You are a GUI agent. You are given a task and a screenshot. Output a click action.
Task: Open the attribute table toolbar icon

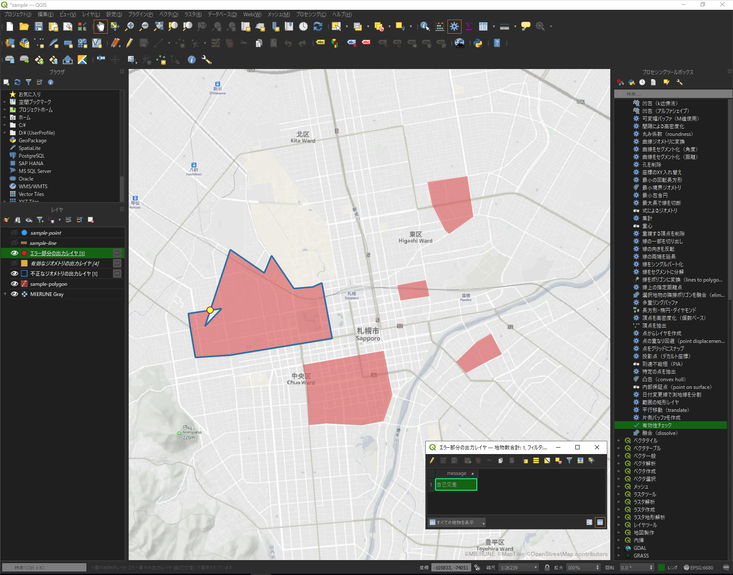click(x=483, y=26)
